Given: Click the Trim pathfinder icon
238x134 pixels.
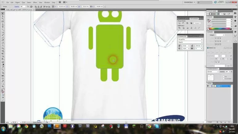Looking at the screenshot, I should (183, 28).
